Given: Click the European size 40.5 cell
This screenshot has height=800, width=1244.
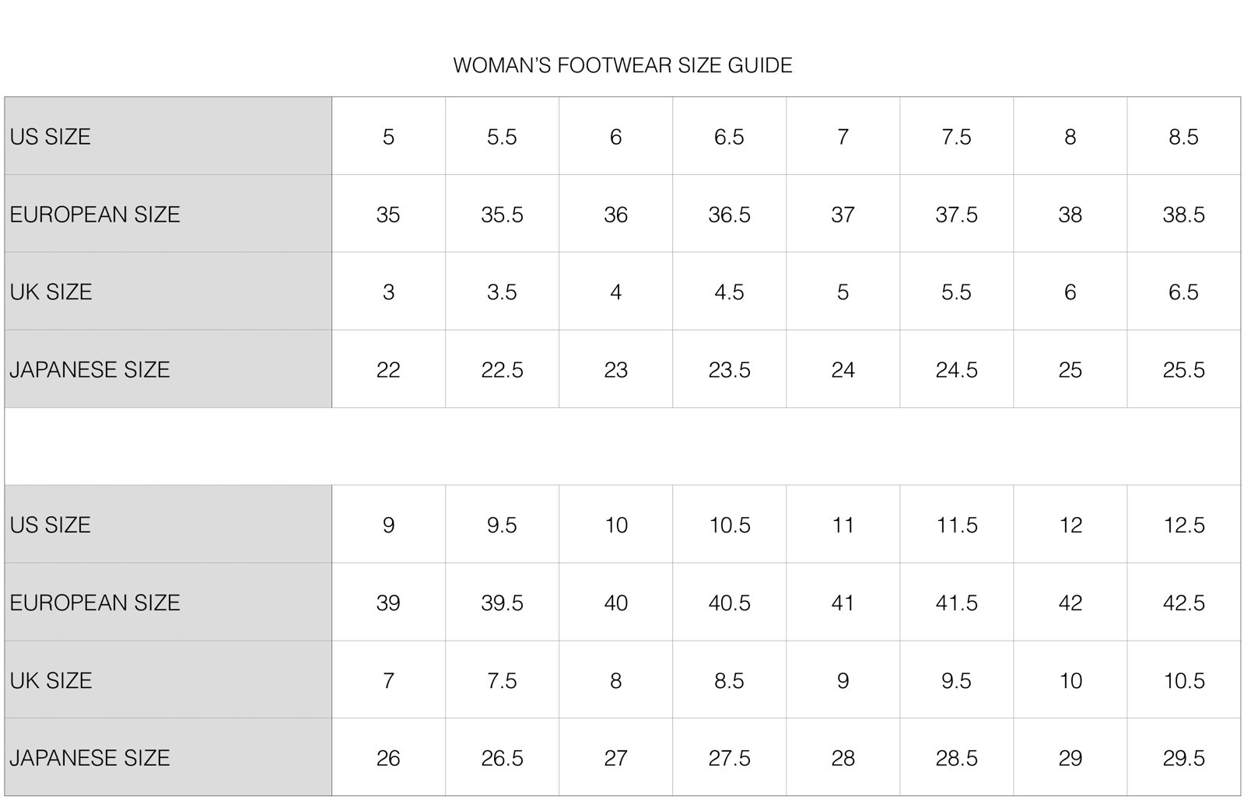Looking at the screenshot, I should click(729, 603).
